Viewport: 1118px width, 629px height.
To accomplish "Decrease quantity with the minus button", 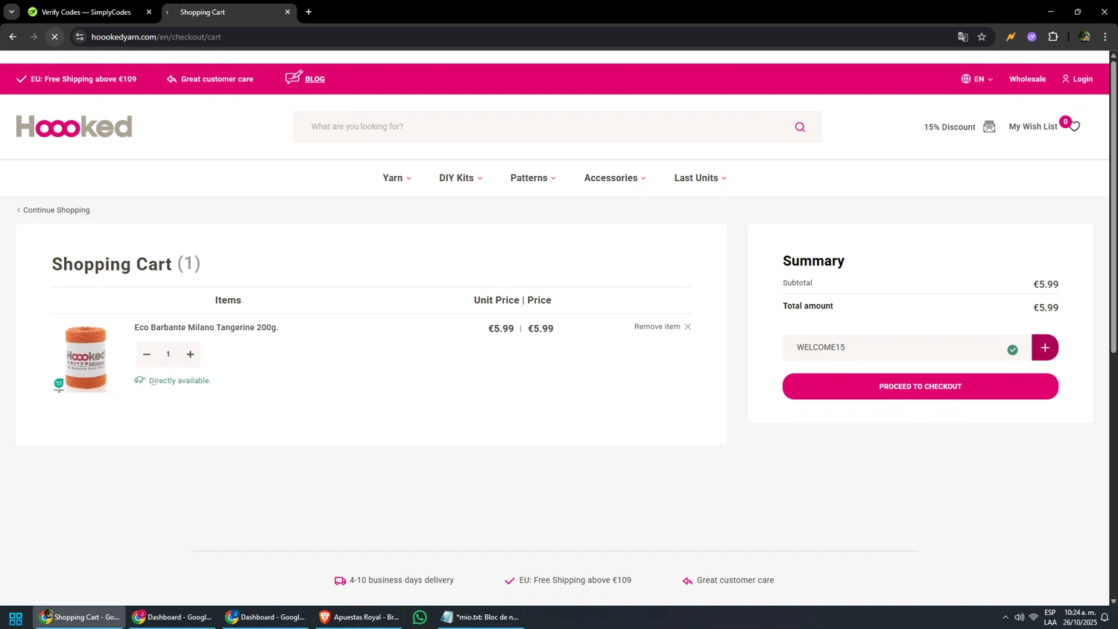I will click(x=147, y=354).
